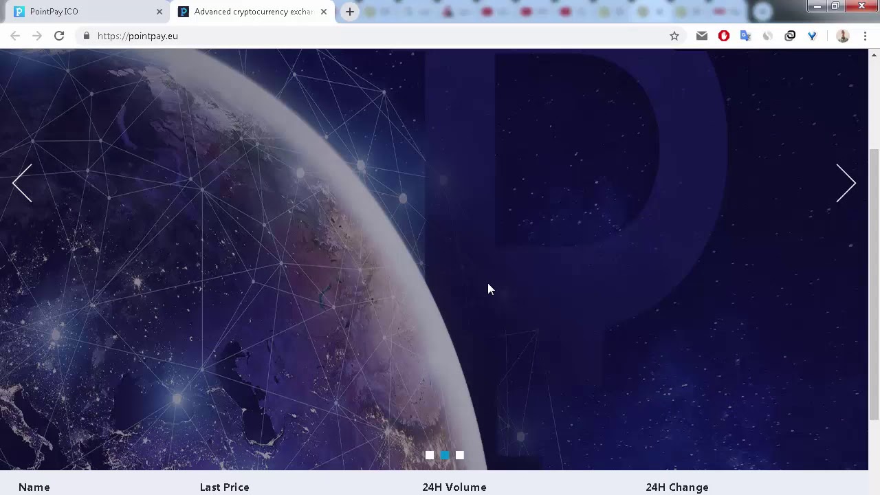Select the active blue slide indicator
880x495 pixels.
[x=445, y=455]
